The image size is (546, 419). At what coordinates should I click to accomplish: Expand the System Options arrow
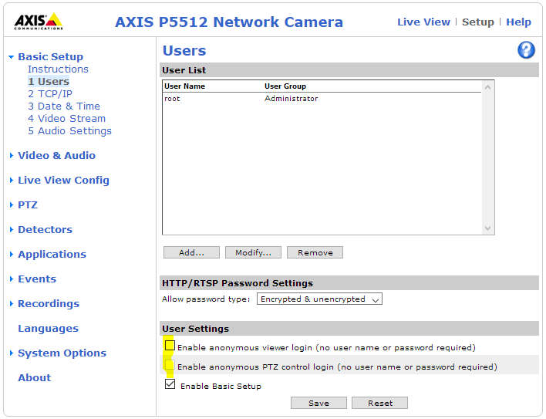pos(12,353)
